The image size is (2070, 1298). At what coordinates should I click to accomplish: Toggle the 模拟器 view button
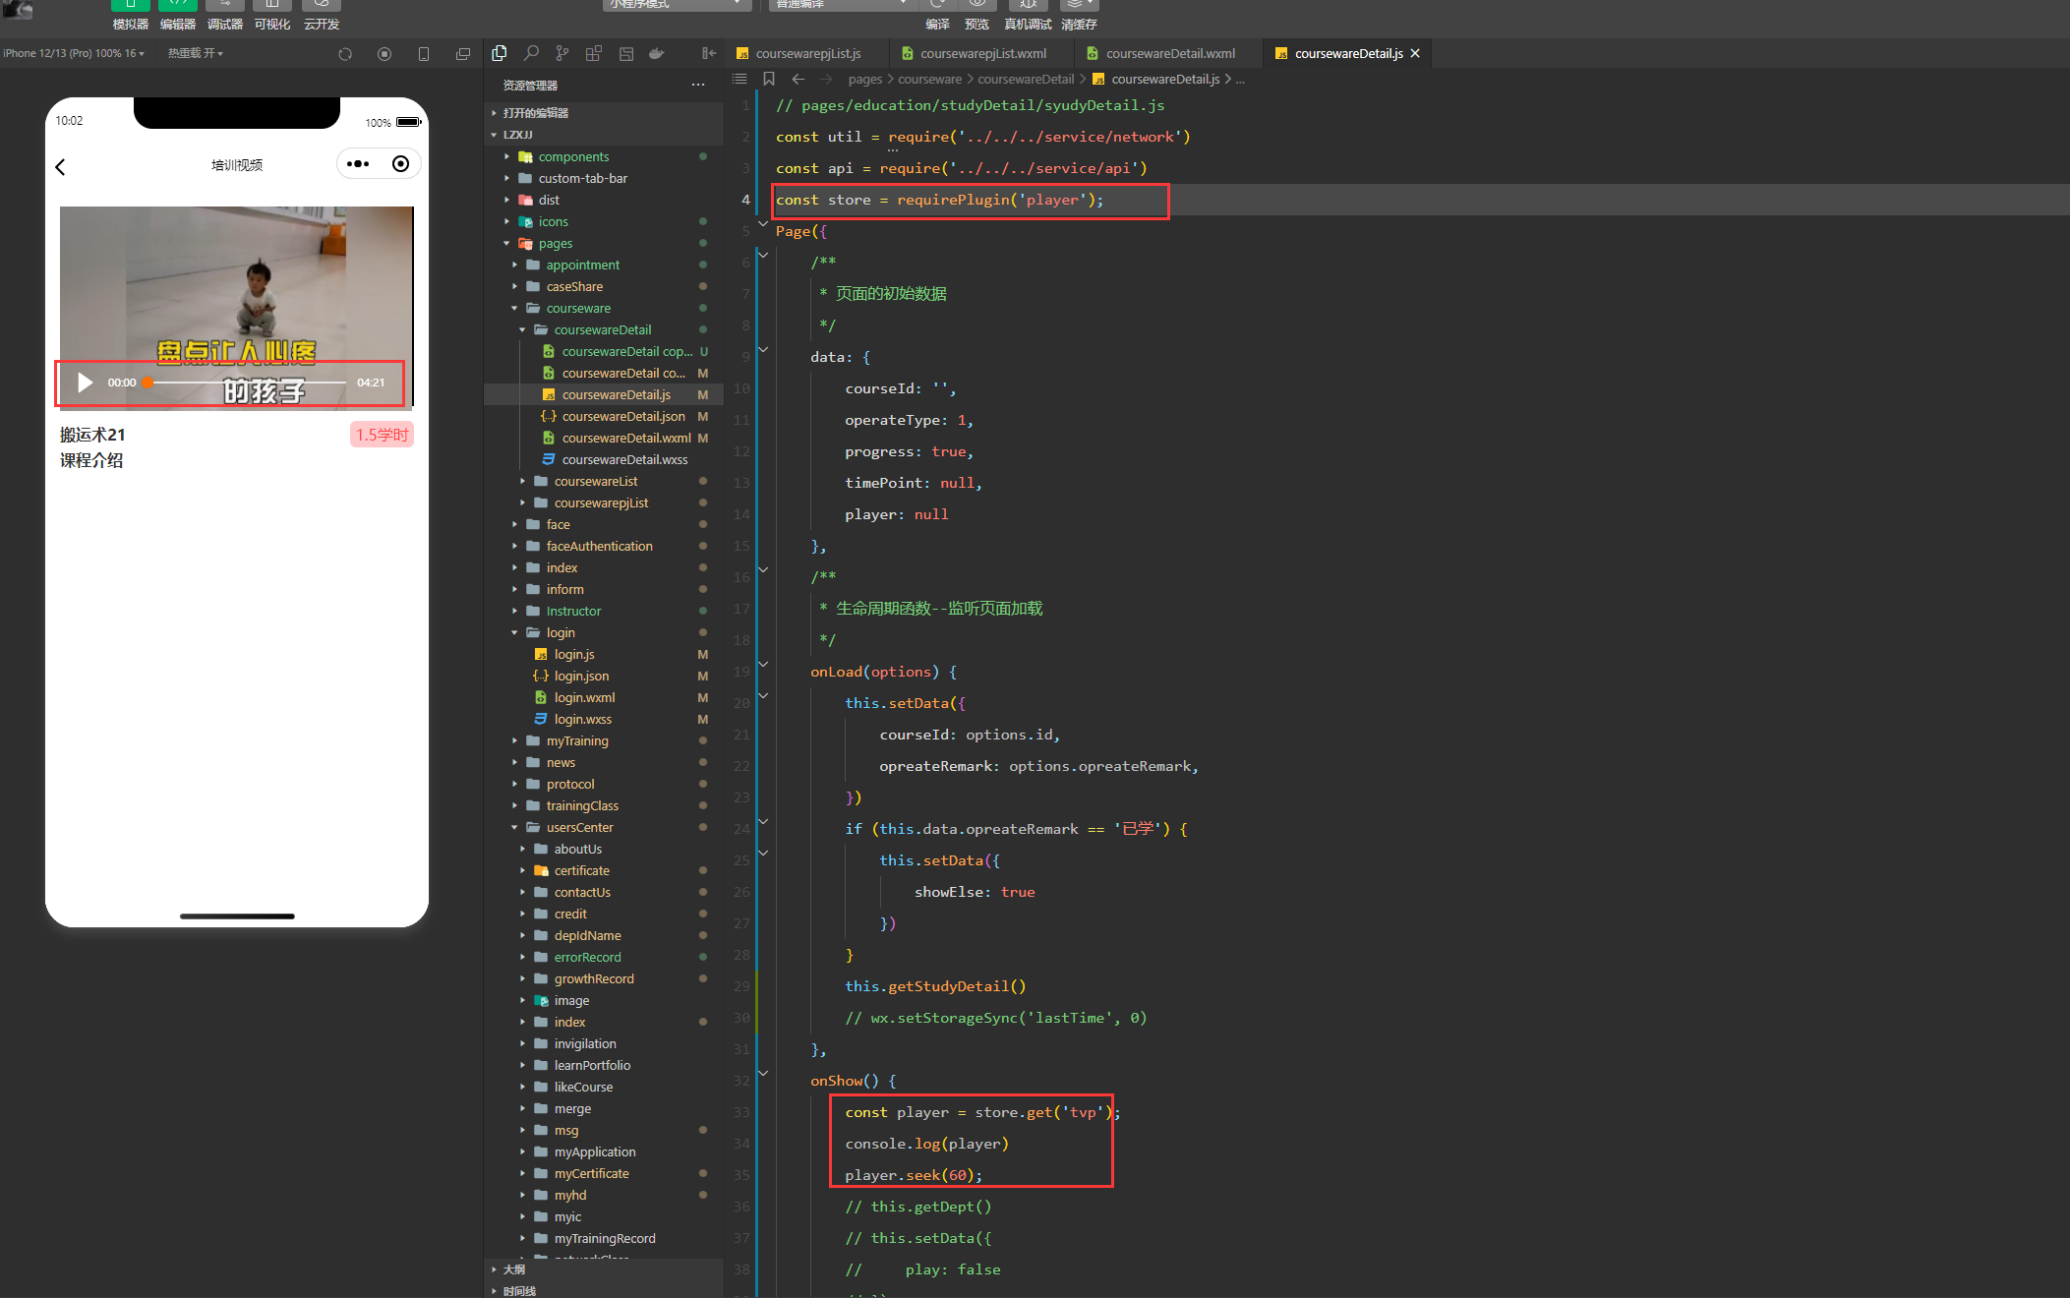pos(130,15)
